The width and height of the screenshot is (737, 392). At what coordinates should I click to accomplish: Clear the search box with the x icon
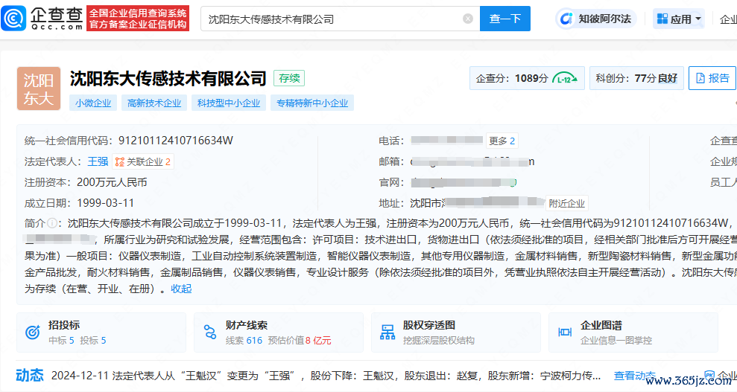[x=468, y=19]
